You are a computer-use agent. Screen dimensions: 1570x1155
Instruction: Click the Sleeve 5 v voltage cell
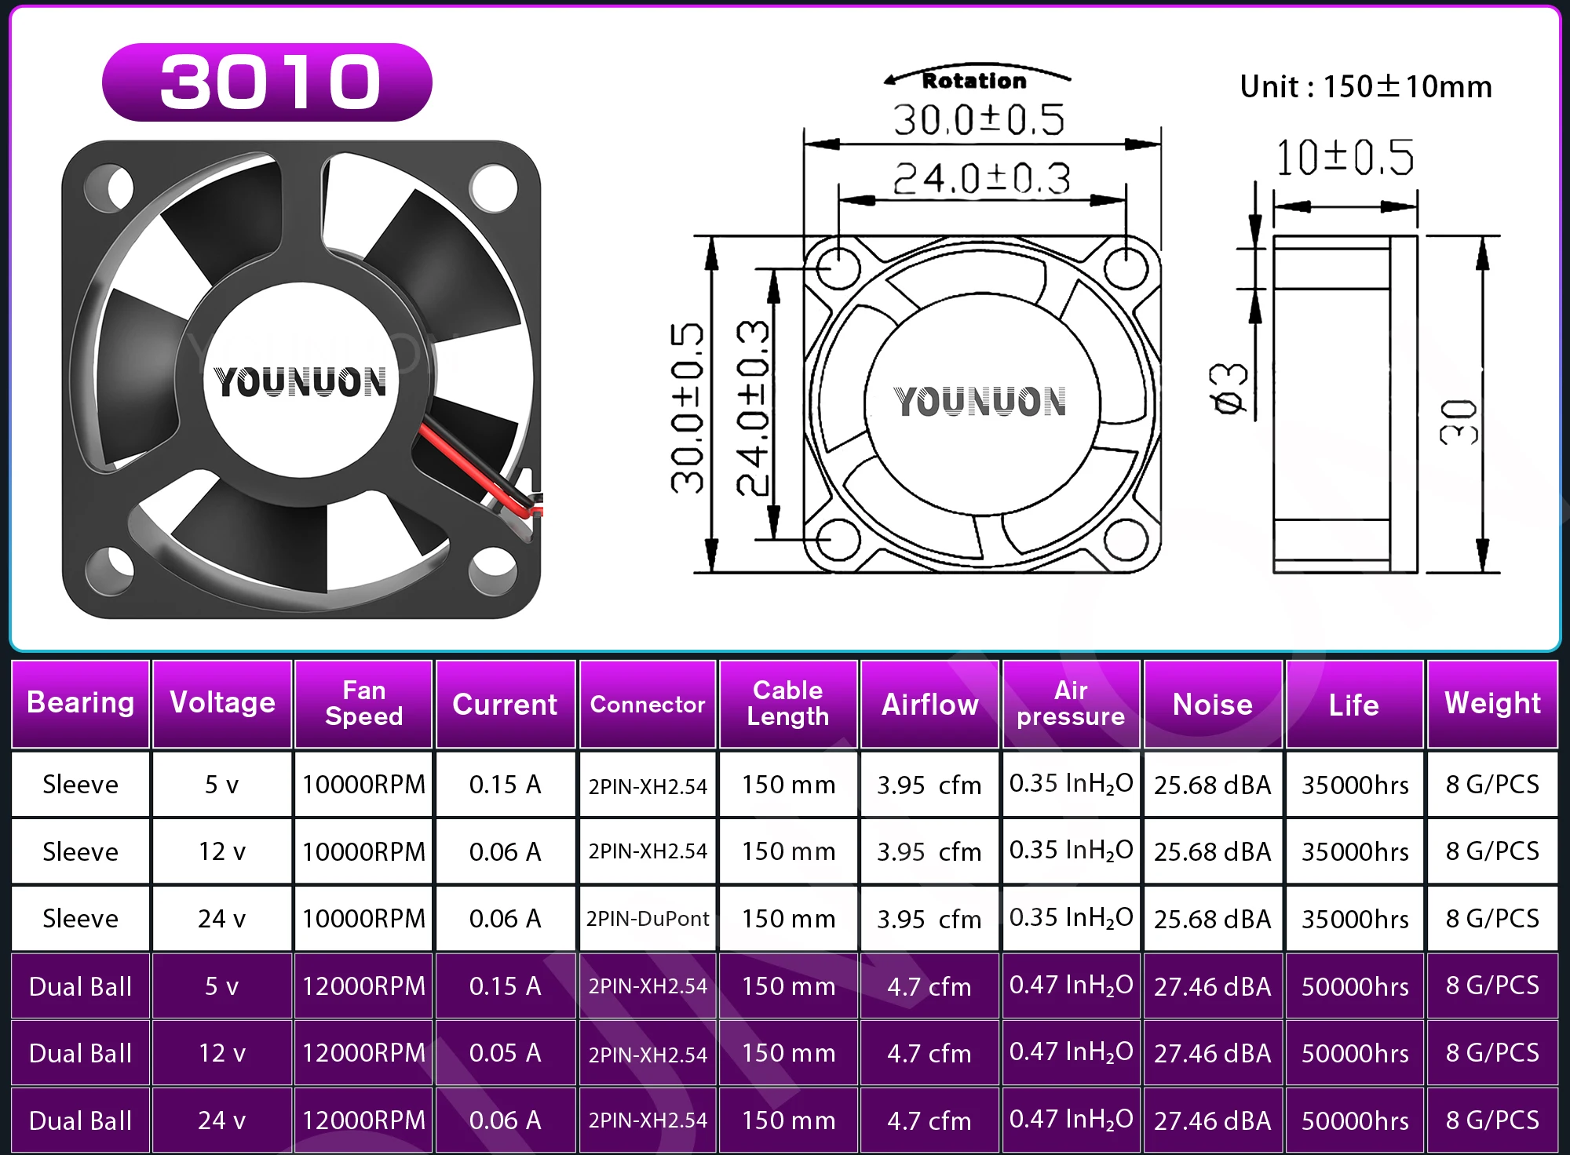(222, 785)
